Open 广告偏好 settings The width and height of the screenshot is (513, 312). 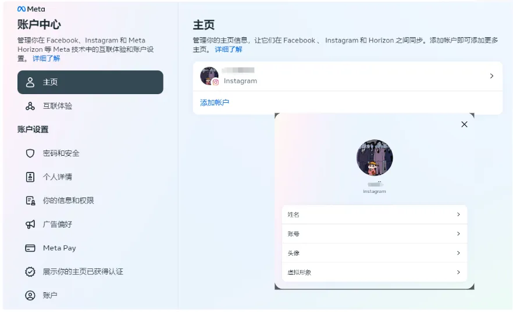click(90, 224)
